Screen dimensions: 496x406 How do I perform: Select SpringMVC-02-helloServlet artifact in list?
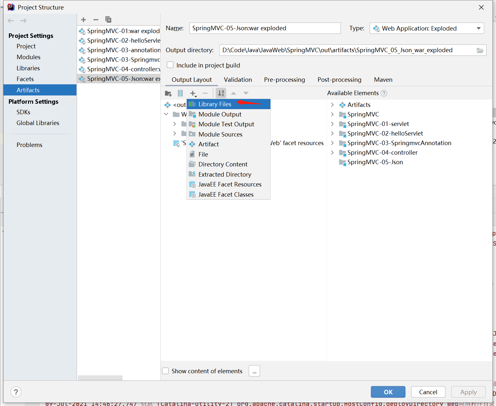click(119, 40)
